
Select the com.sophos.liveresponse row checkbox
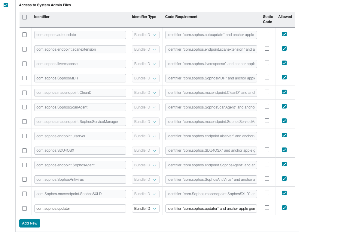(x=25, y=64)
